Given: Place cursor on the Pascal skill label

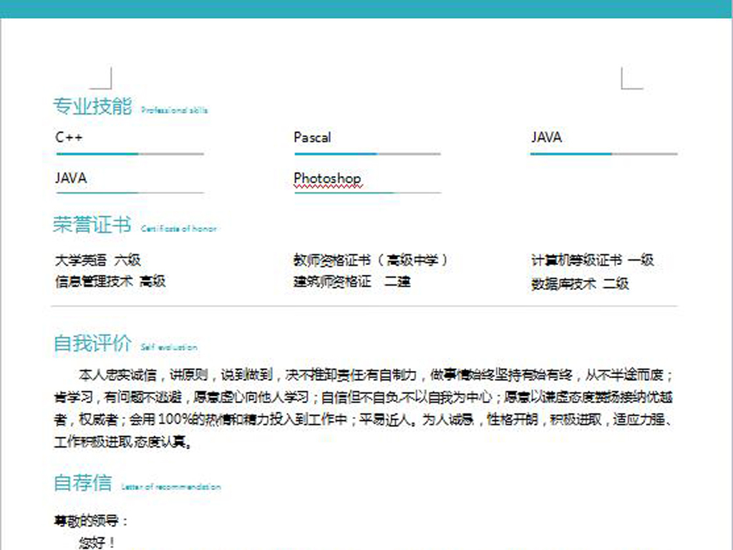Looking at the screenshot, I should [x=312, y=137].
